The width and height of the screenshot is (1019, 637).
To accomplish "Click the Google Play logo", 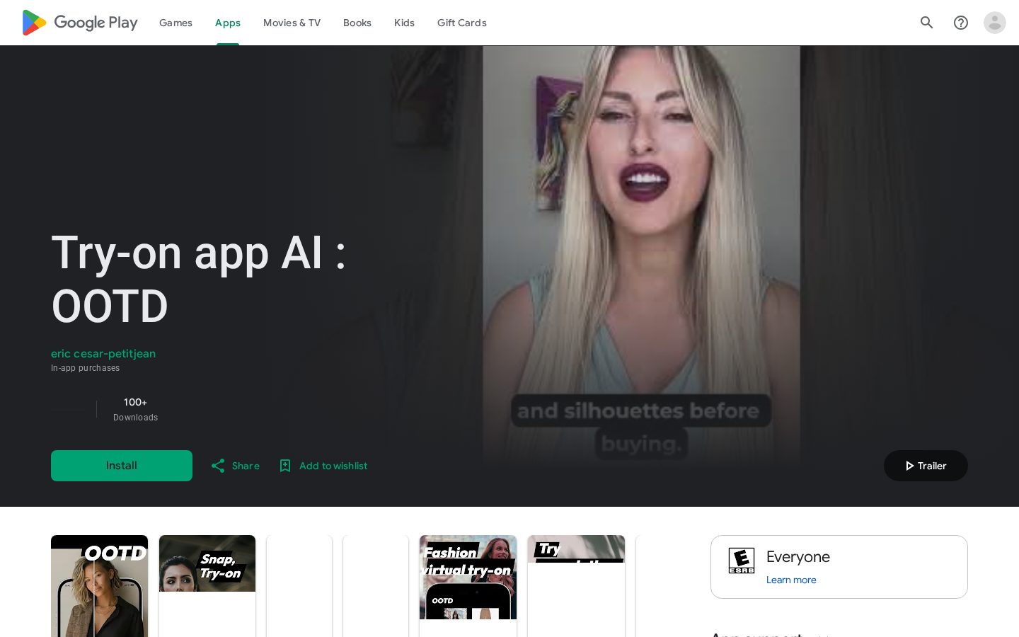I will point(80,23).
